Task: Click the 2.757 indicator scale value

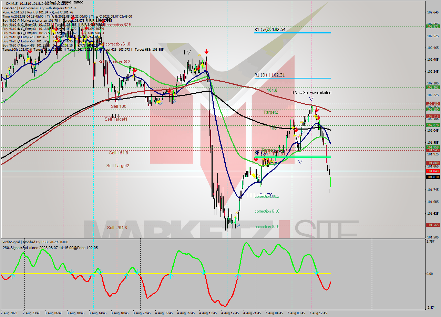Action: click(431, 242)
